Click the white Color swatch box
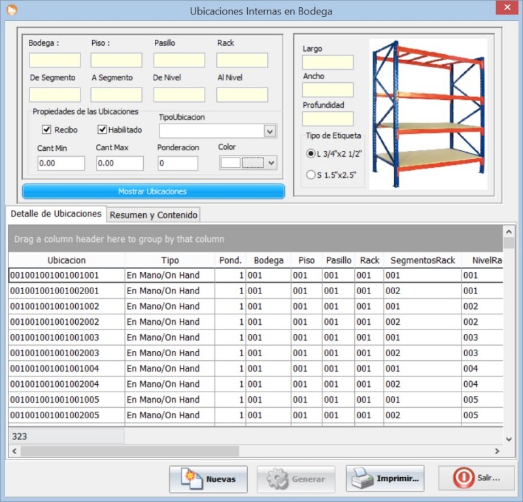 230,163
